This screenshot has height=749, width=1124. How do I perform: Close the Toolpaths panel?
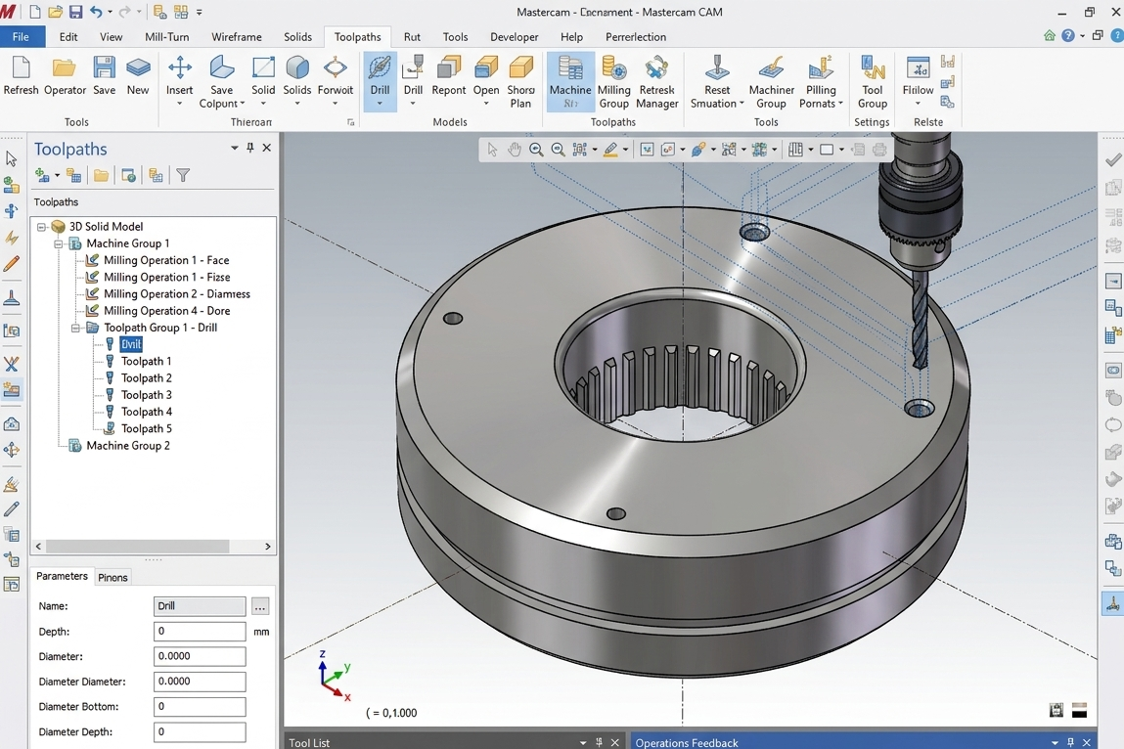click(267, 148)
